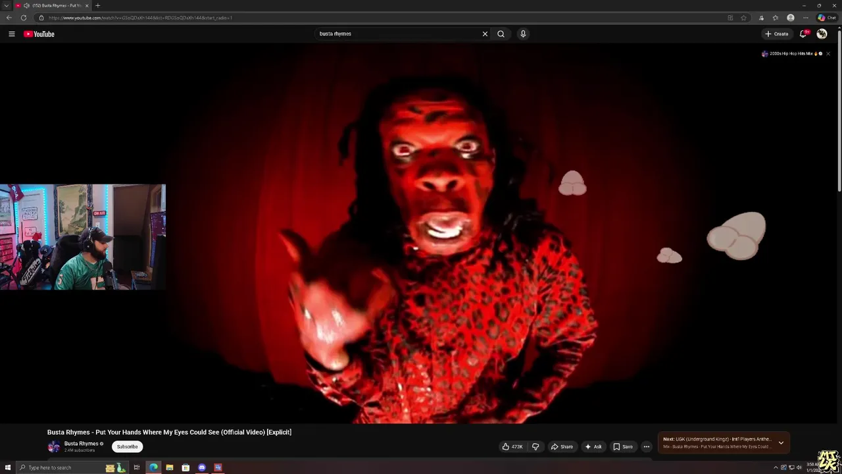Run search with magnifier button
Screen dimensions: 842x474
[501, 34]
